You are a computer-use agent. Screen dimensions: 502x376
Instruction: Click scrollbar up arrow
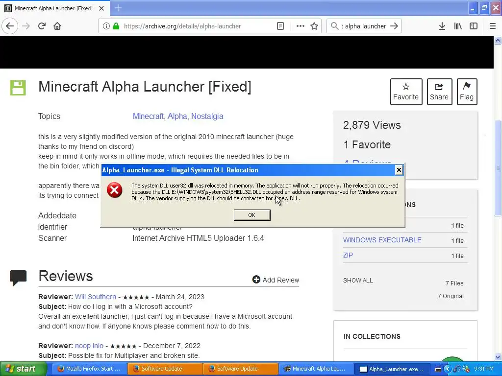498,40
